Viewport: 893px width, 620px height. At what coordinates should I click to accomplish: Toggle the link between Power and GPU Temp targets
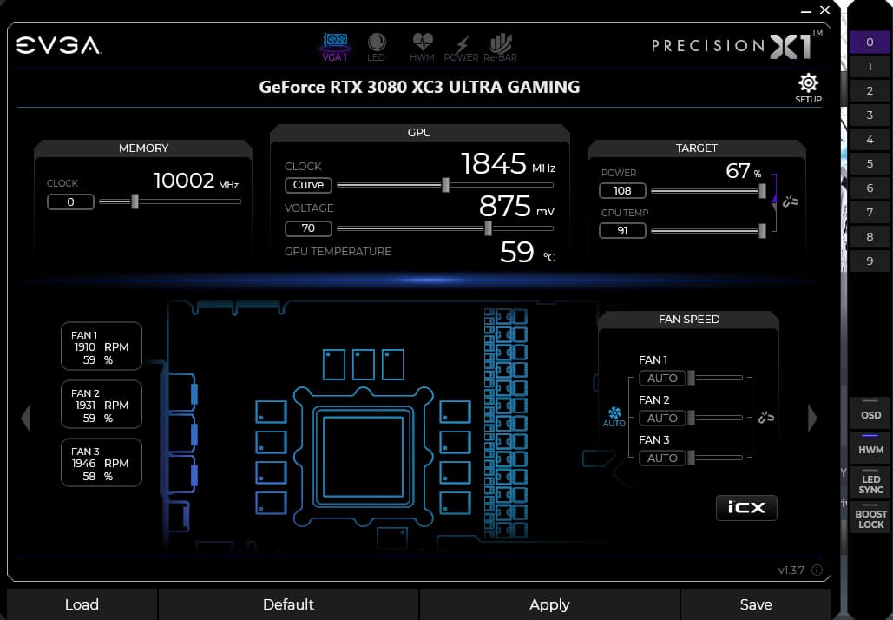(790, 201)
